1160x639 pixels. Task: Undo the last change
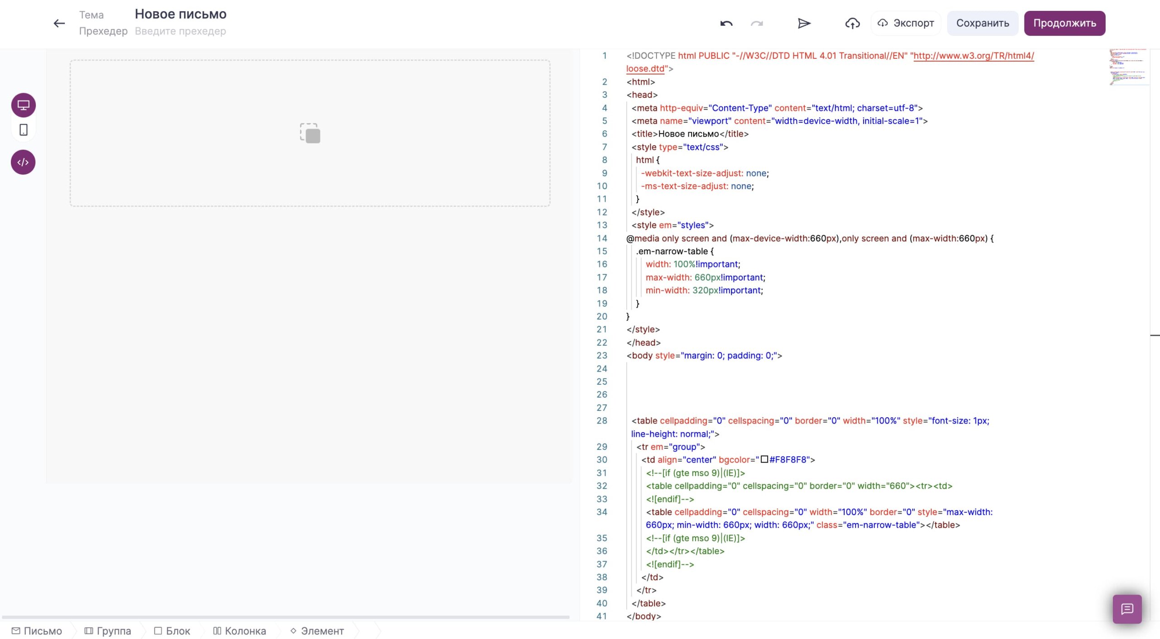pos(726,23)
